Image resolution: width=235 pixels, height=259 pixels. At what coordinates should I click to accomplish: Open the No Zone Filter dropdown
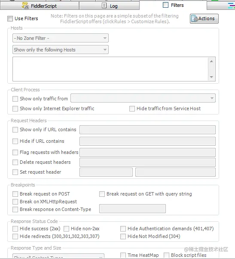[61, 38]
